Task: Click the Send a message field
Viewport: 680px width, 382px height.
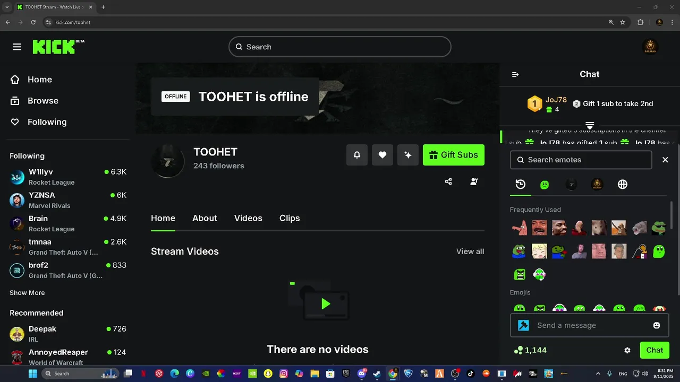Action: [589, 325]
